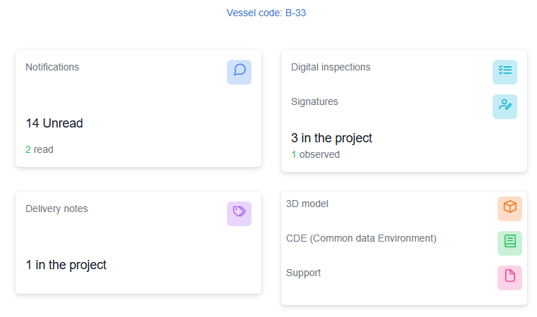Viewport: 537px width, 317px height.
Task: Open the Digital inspections checklist icon
Action: click(505, 72)
